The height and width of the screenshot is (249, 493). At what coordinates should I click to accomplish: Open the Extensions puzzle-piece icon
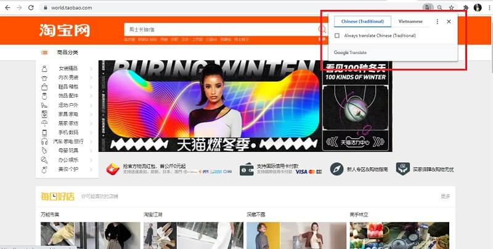click(466, 7)
